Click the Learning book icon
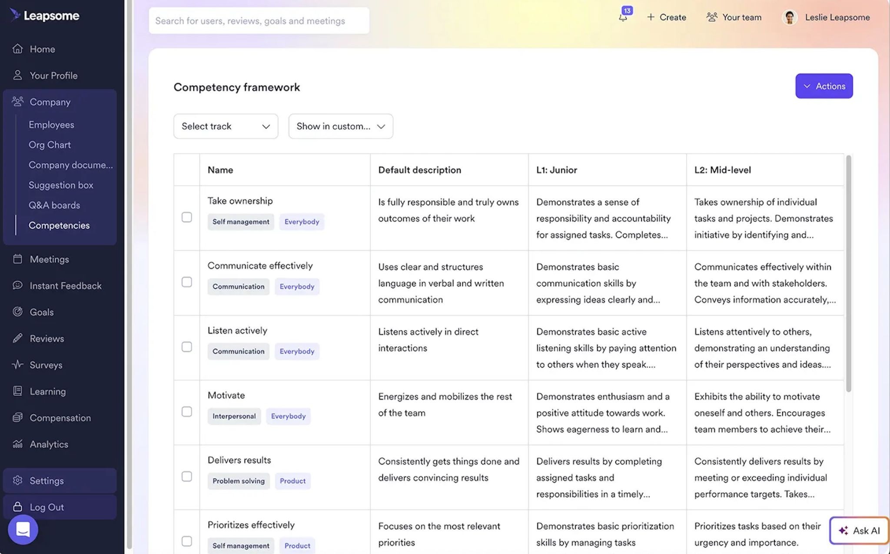The image size is (890, 554). pyautogui.click(x=17, y=391)
